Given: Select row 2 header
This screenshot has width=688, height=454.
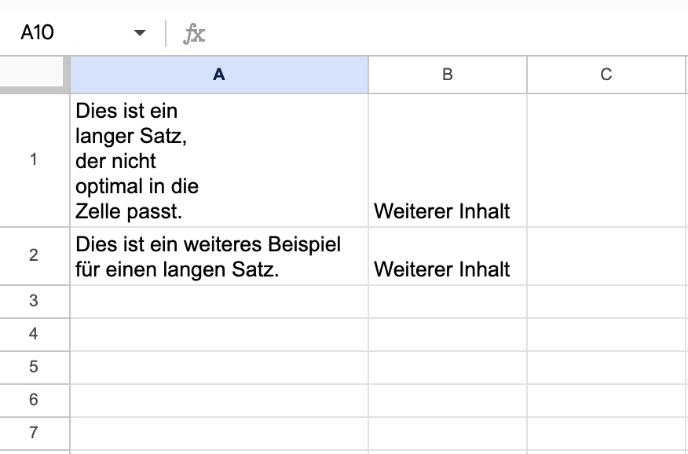Looking at the screenshot, I should (x=35, y=256).
